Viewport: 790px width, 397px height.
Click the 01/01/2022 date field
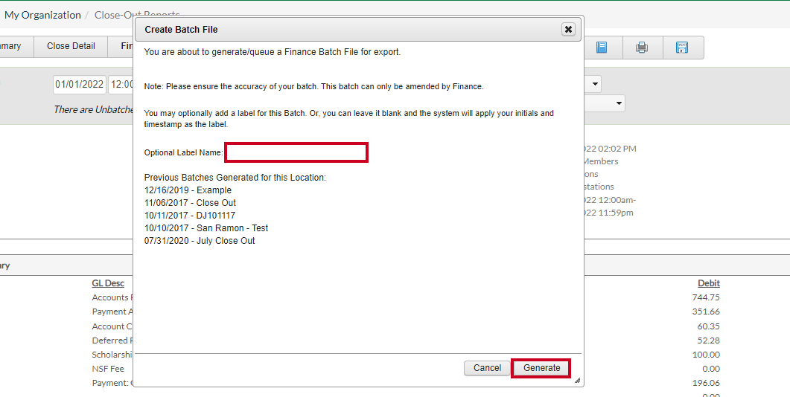pos(79,84)
